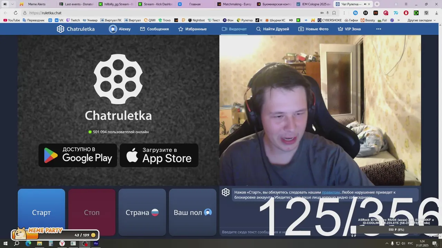
Task: Expand the three-dots more menu in header
Action: 378,29
